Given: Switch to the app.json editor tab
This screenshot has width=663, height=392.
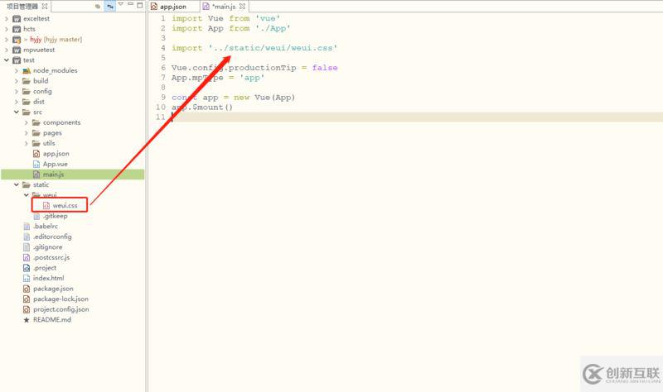Looking at the screenshot, I should tap(169, 7).
